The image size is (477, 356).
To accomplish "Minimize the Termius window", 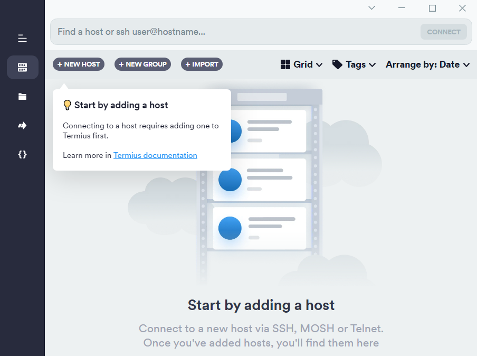I will [402, 8].
